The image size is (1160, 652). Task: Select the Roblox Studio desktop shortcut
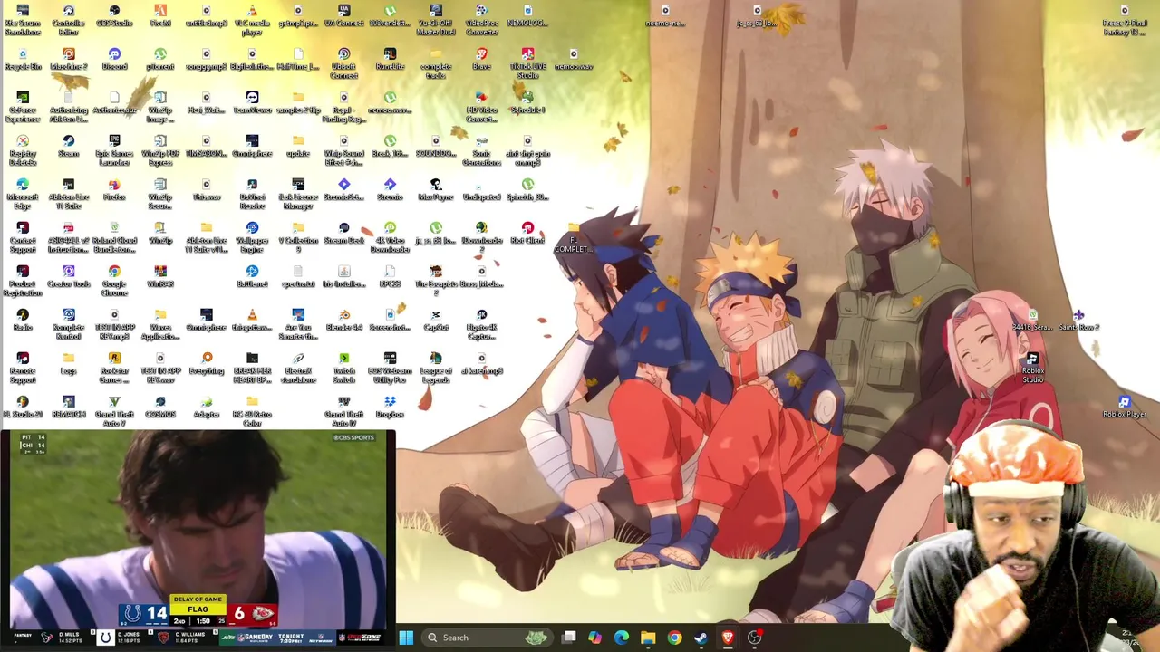[x=1032, y=369]
